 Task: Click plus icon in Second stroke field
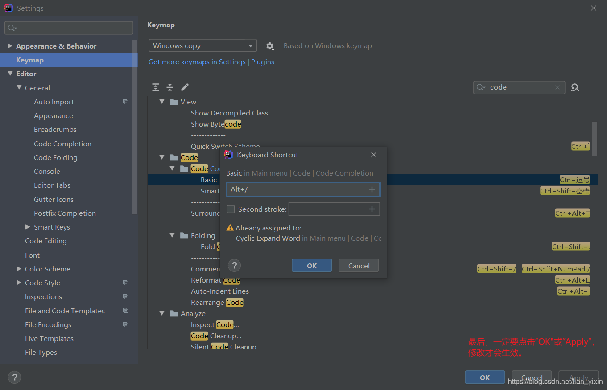pyautogui.click(x=372, y=209)
